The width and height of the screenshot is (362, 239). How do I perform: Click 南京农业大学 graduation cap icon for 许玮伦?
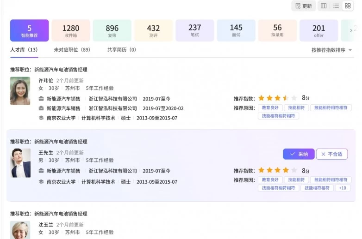[41, 118]
